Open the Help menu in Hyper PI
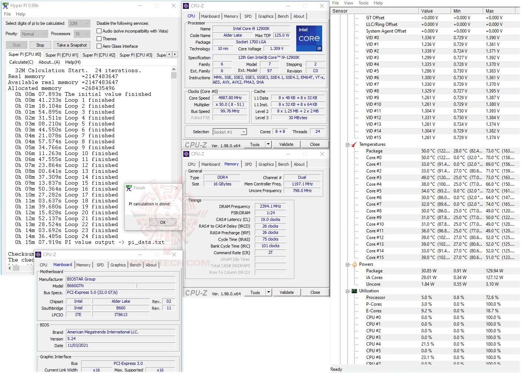The image size is (521, 373). (x=21, y=14)
